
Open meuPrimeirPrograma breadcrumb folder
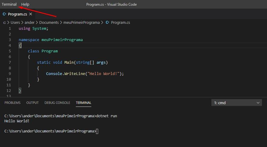pos(81,22)
